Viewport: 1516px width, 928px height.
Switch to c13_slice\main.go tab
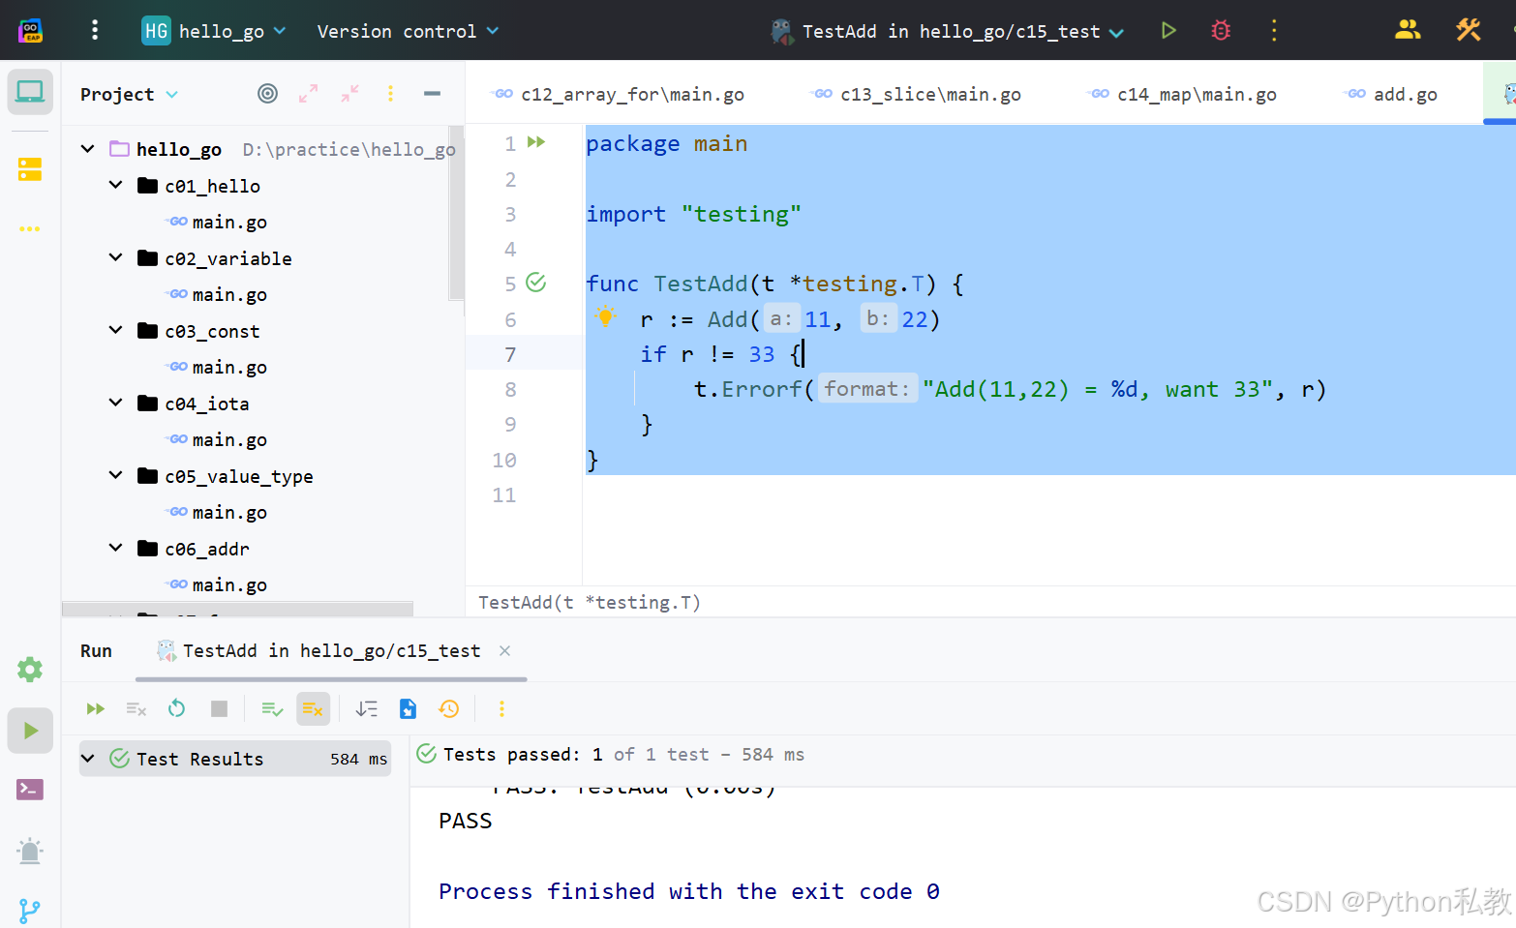pos(918,94)
